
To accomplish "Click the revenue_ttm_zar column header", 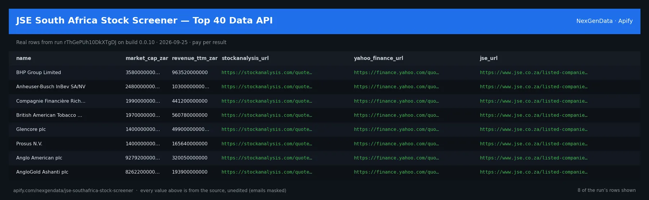I will tap(195, 58).
